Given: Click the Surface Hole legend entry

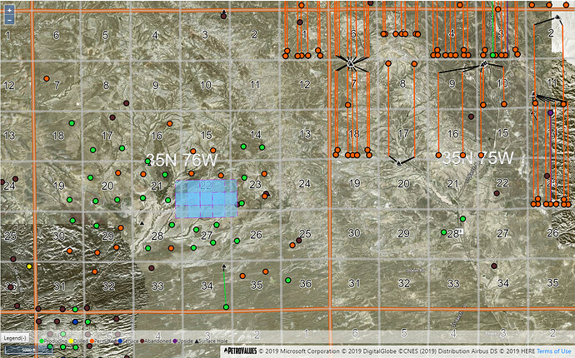Looking at the screenshot, I should [211, 341].
